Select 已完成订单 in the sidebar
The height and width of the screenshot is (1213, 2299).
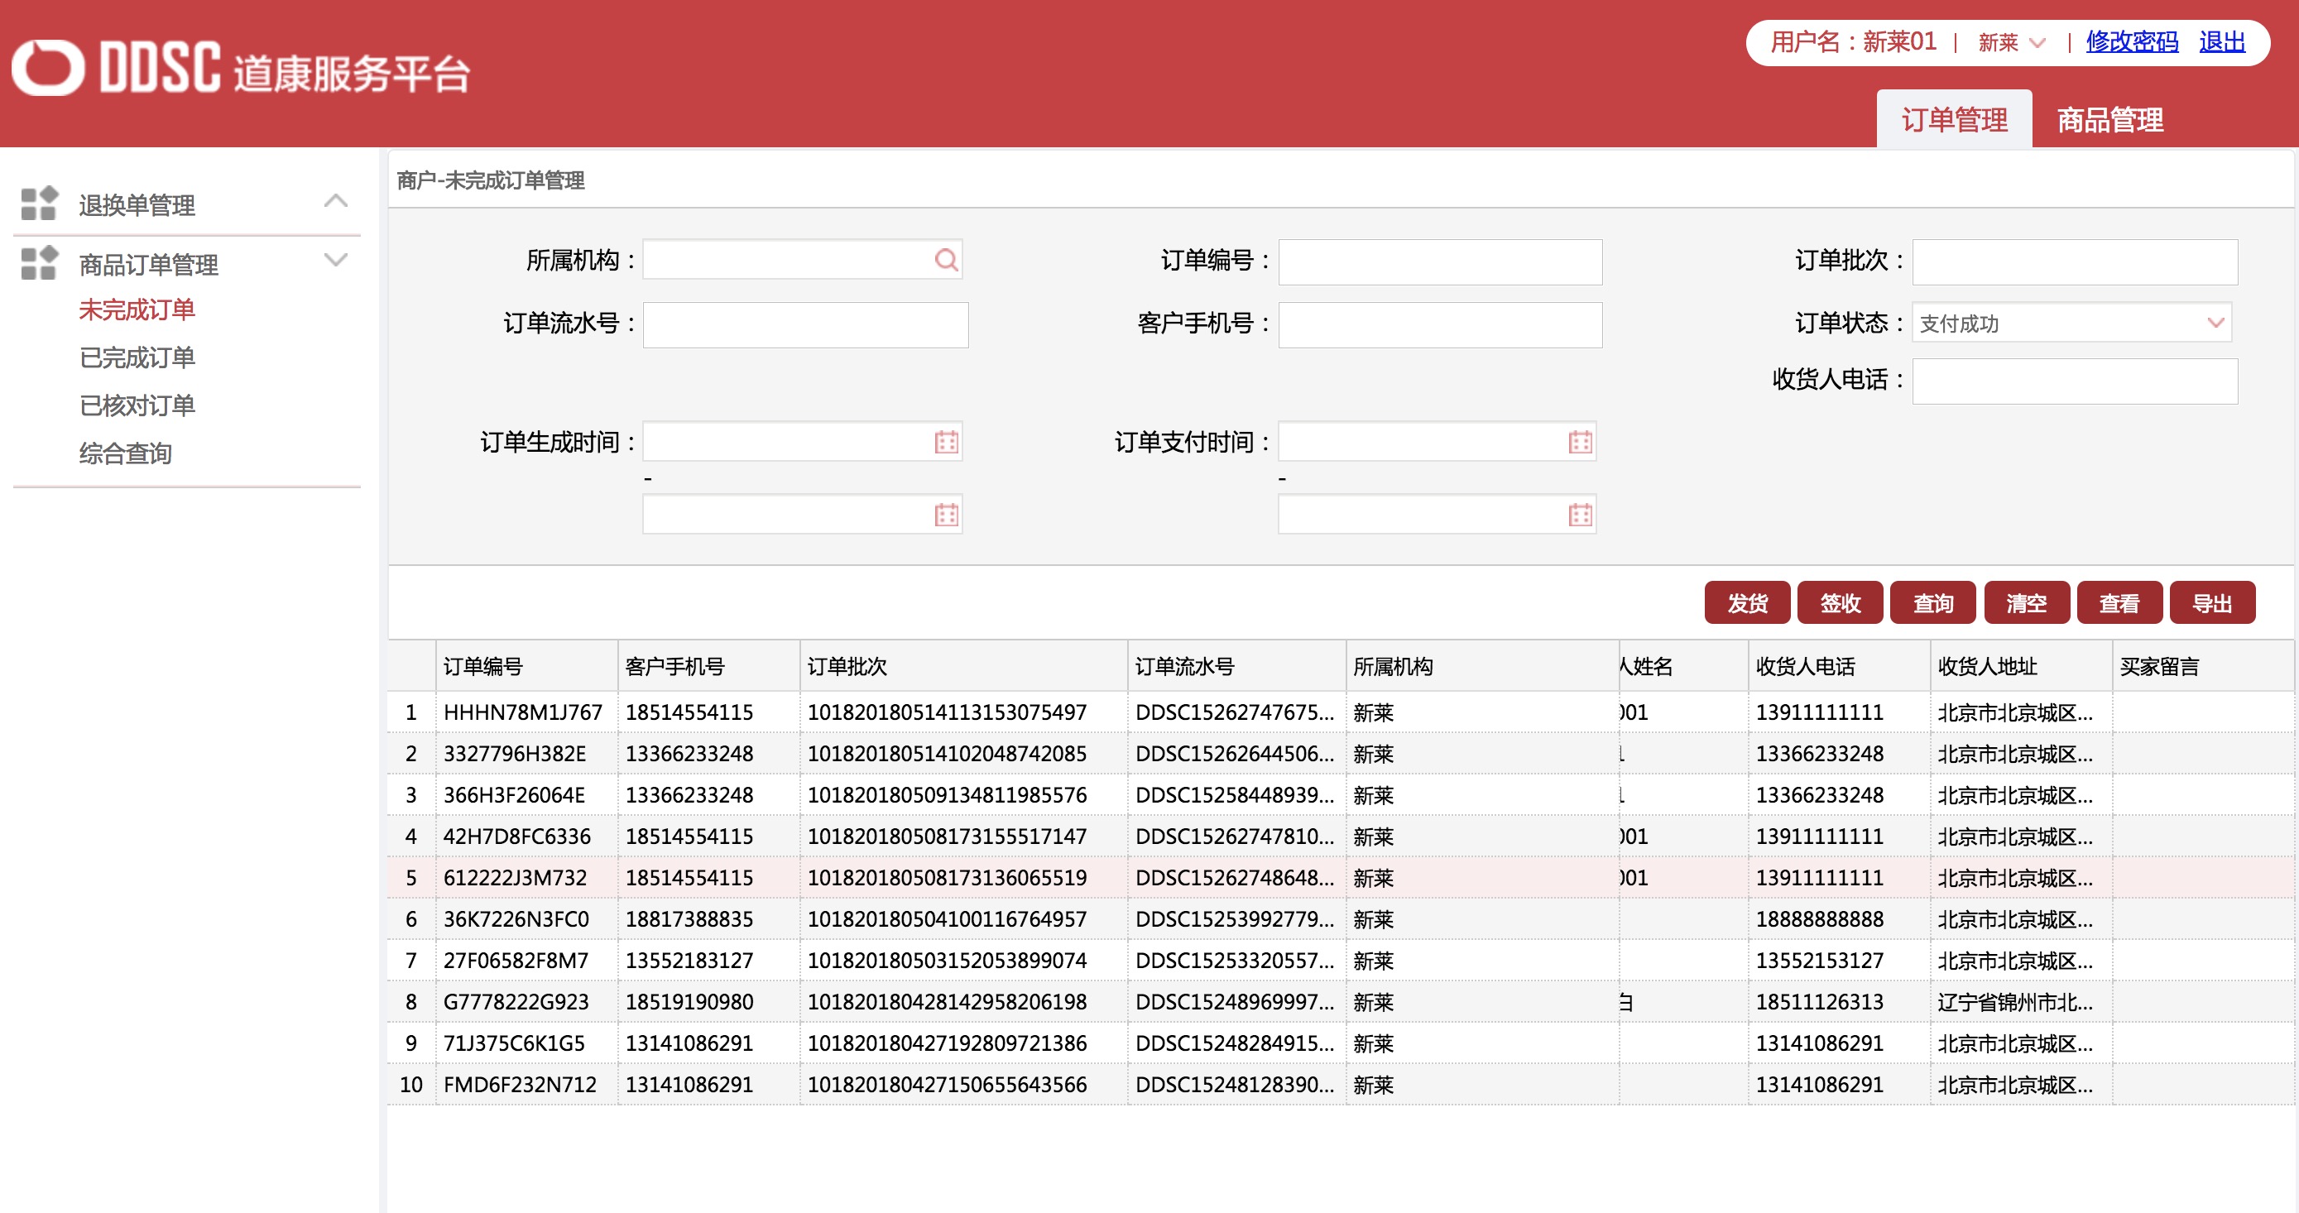137,358
